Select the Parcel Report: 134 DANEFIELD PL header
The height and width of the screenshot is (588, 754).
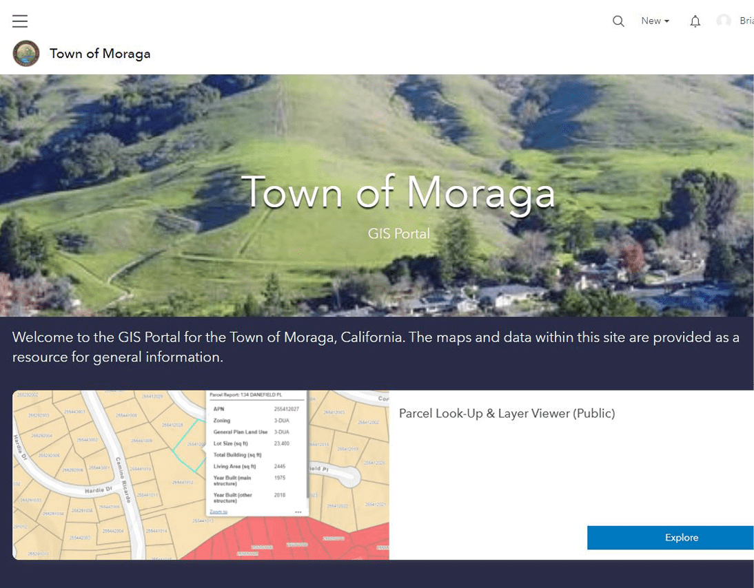(247, 395)
